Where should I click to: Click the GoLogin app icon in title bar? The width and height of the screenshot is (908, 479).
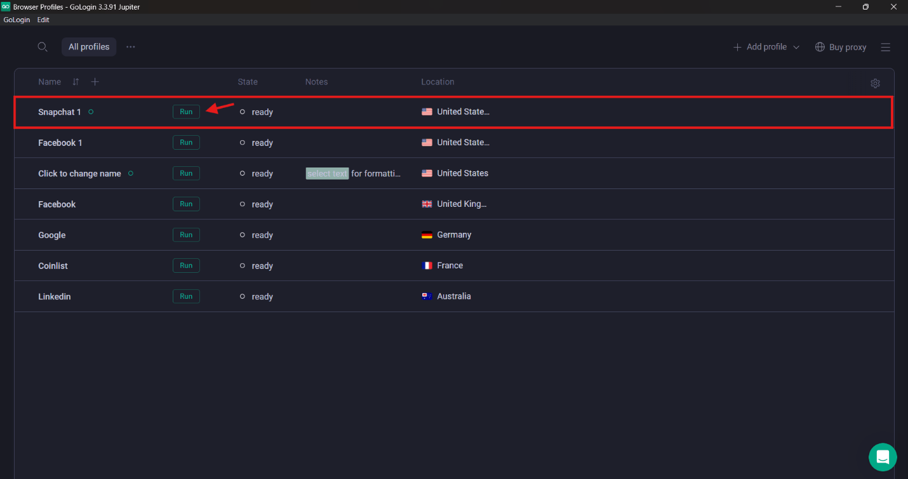tap(6, 6)
